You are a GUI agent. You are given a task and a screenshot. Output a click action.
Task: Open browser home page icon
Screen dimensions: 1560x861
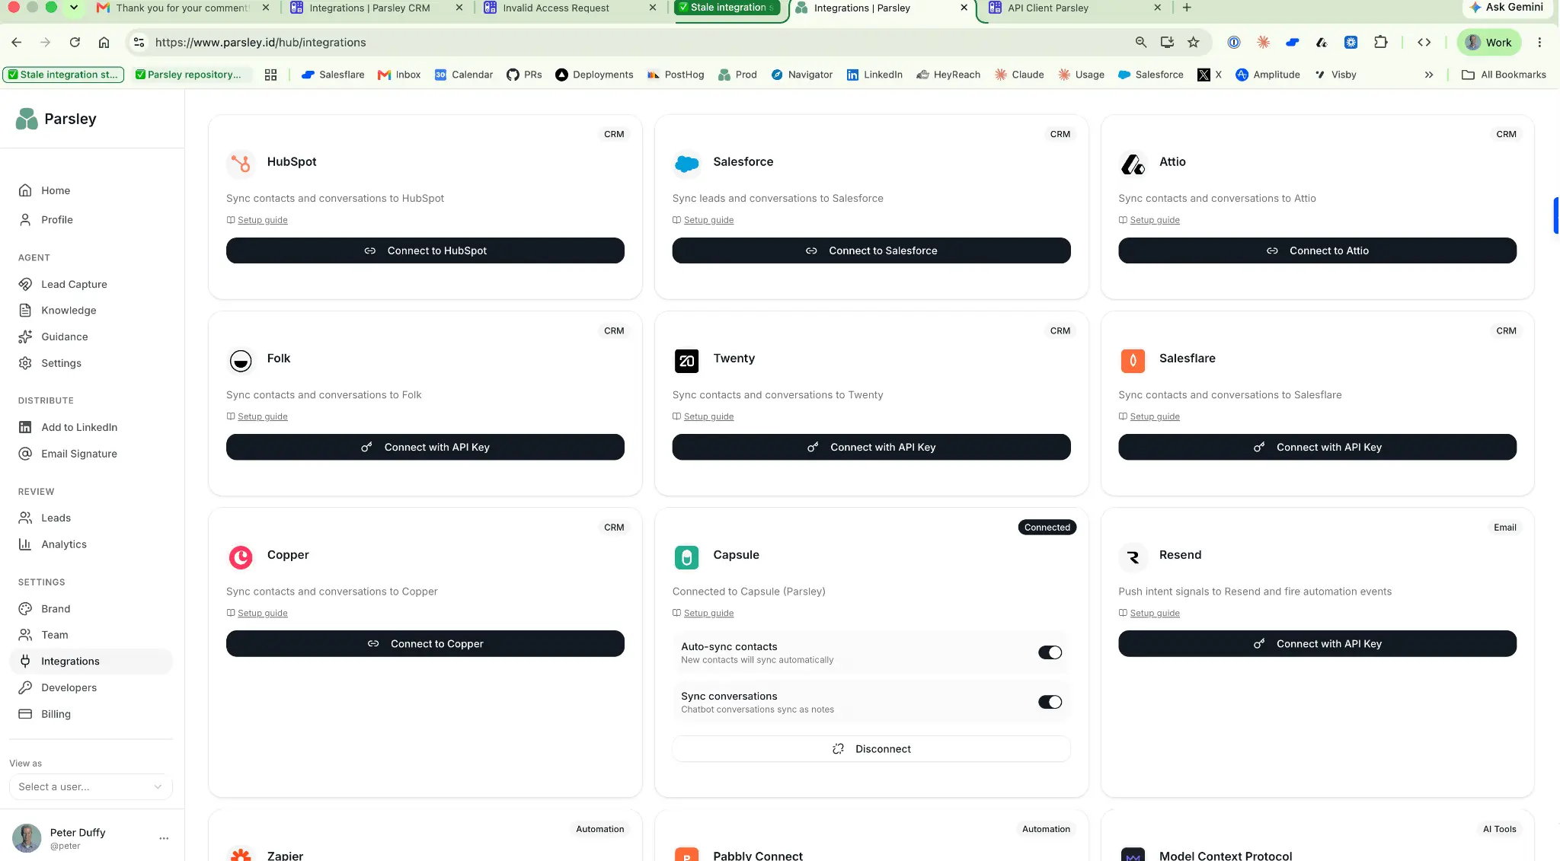pos(104,43)
